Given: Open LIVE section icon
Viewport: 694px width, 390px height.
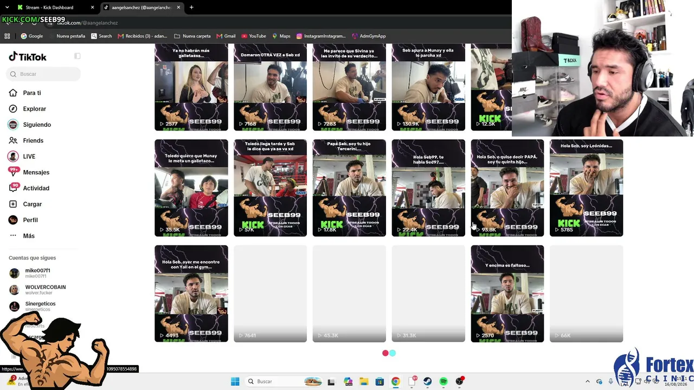Looking at the screenshot, I should (13, 157).
